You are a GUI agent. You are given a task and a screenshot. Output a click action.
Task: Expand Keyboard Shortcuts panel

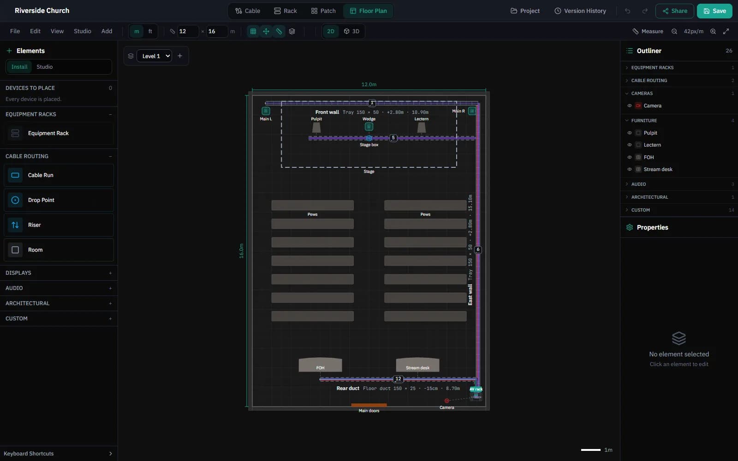tap(59, 454)
